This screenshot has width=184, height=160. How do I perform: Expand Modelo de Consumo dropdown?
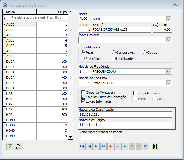169,83
